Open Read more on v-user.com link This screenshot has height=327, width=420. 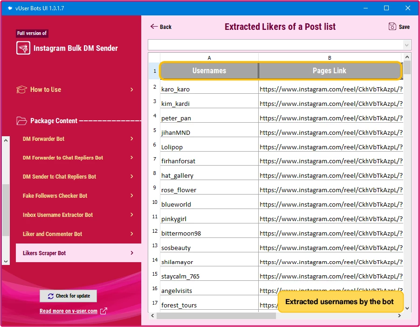point(69,311)
